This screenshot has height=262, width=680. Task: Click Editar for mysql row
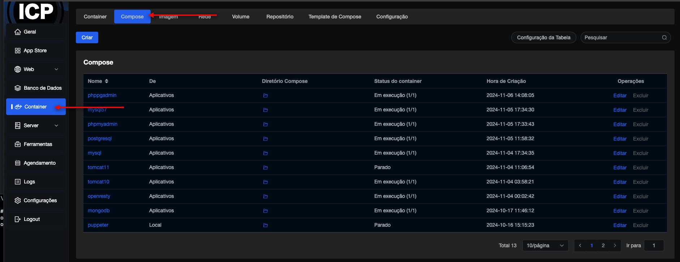coord(620,153)
